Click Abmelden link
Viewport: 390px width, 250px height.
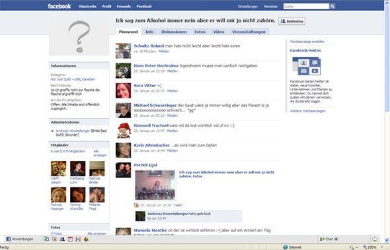[x=271, y=7]
